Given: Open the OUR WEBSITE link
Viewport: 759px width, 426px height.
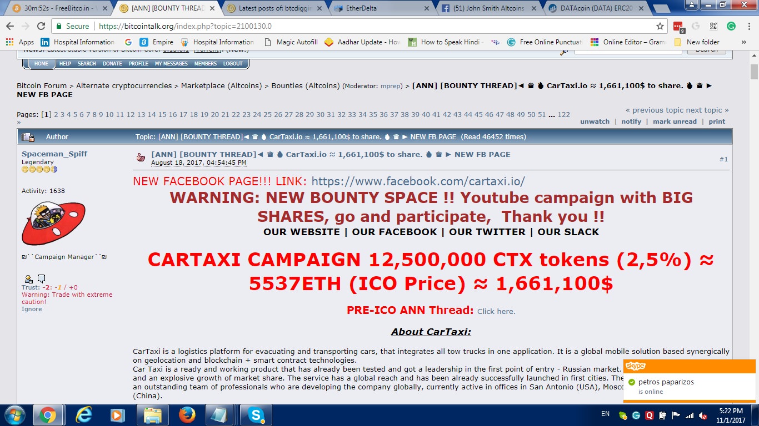Looking at the screenshot, I should pyautogui.click(x=302, y=232).
